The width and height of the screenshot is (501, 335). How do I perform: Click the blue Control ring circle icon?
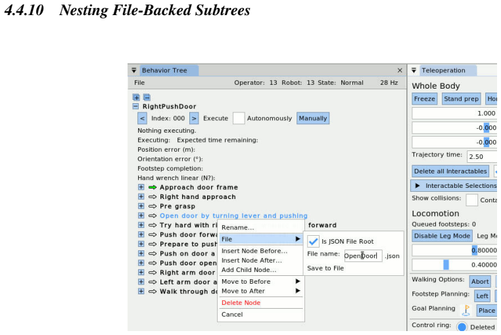coord(462,326)
